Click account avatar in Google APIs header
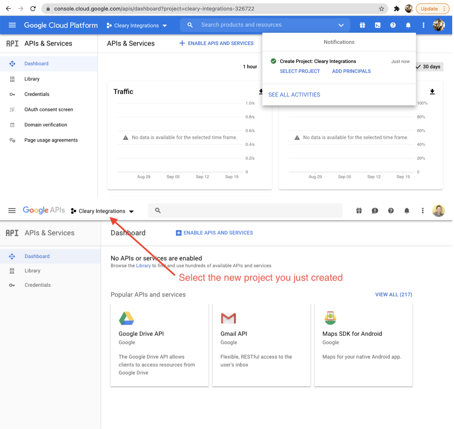 439,211
